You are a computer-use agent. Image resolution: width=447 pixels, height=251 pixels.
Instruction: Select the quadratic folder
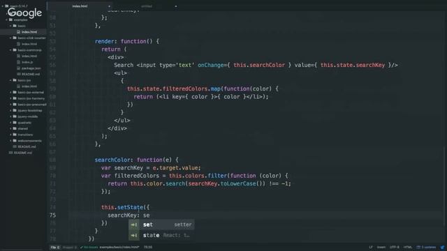(x=24, y=123)
